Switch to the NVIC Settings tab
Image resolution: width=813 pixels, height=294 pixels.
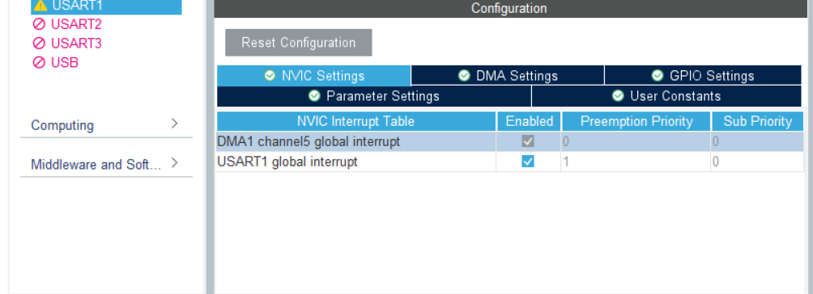pos(313,76)
